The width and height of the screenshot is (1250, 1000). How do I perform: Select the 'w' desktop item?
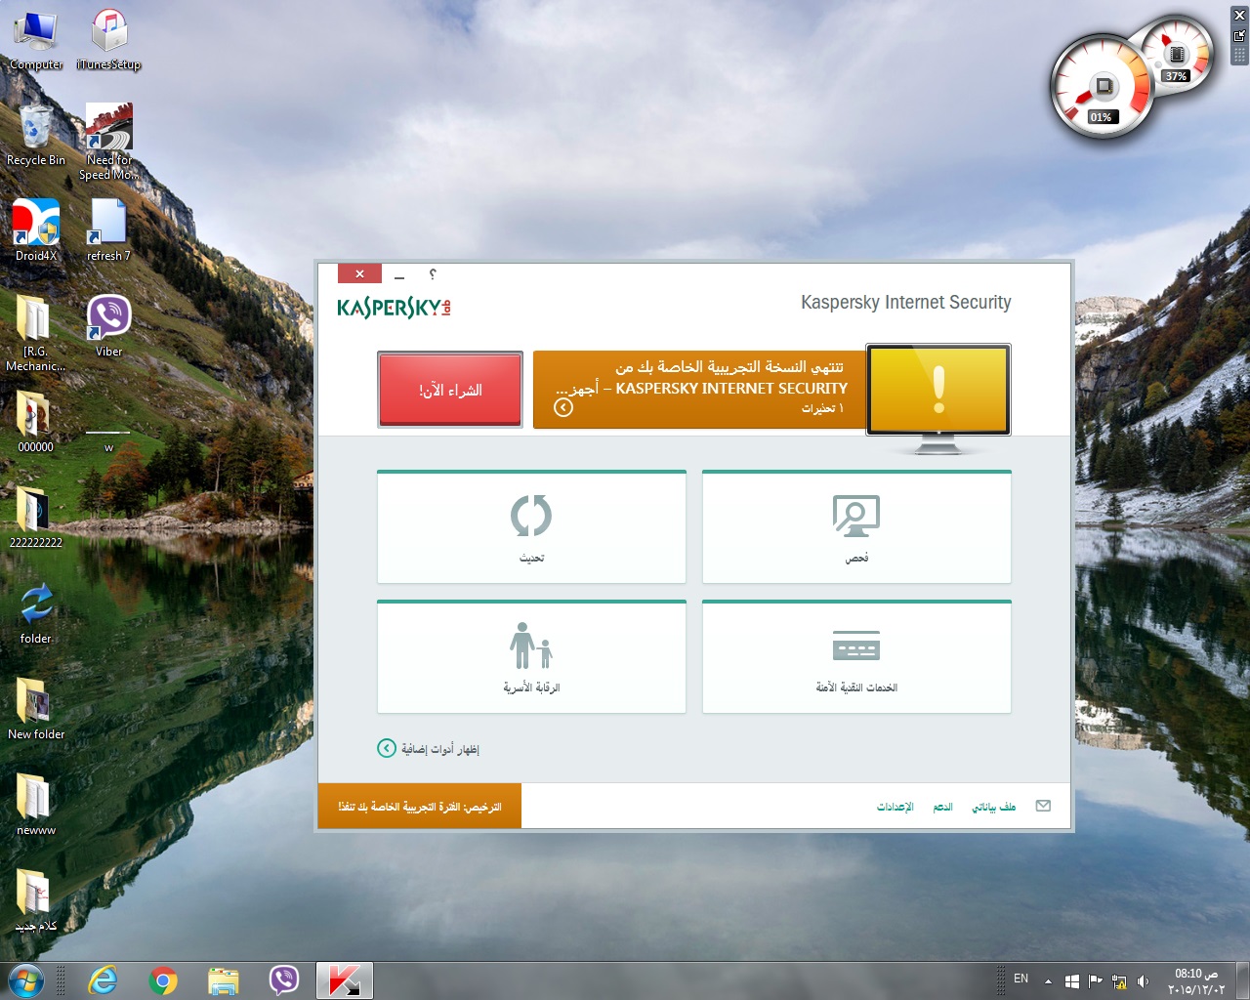pos(108,439)
